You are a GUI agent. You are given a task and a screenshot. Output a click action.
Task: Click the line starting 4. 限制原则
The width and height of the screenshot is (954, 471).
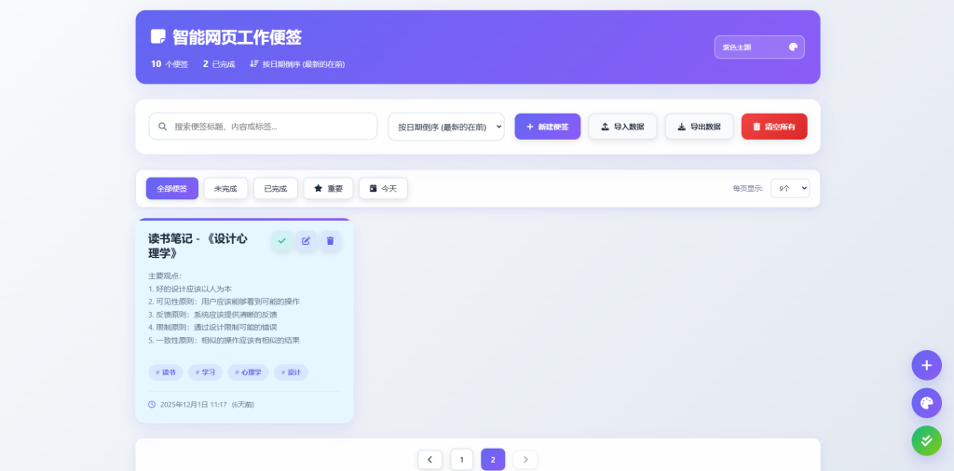[x=213, y=328]
